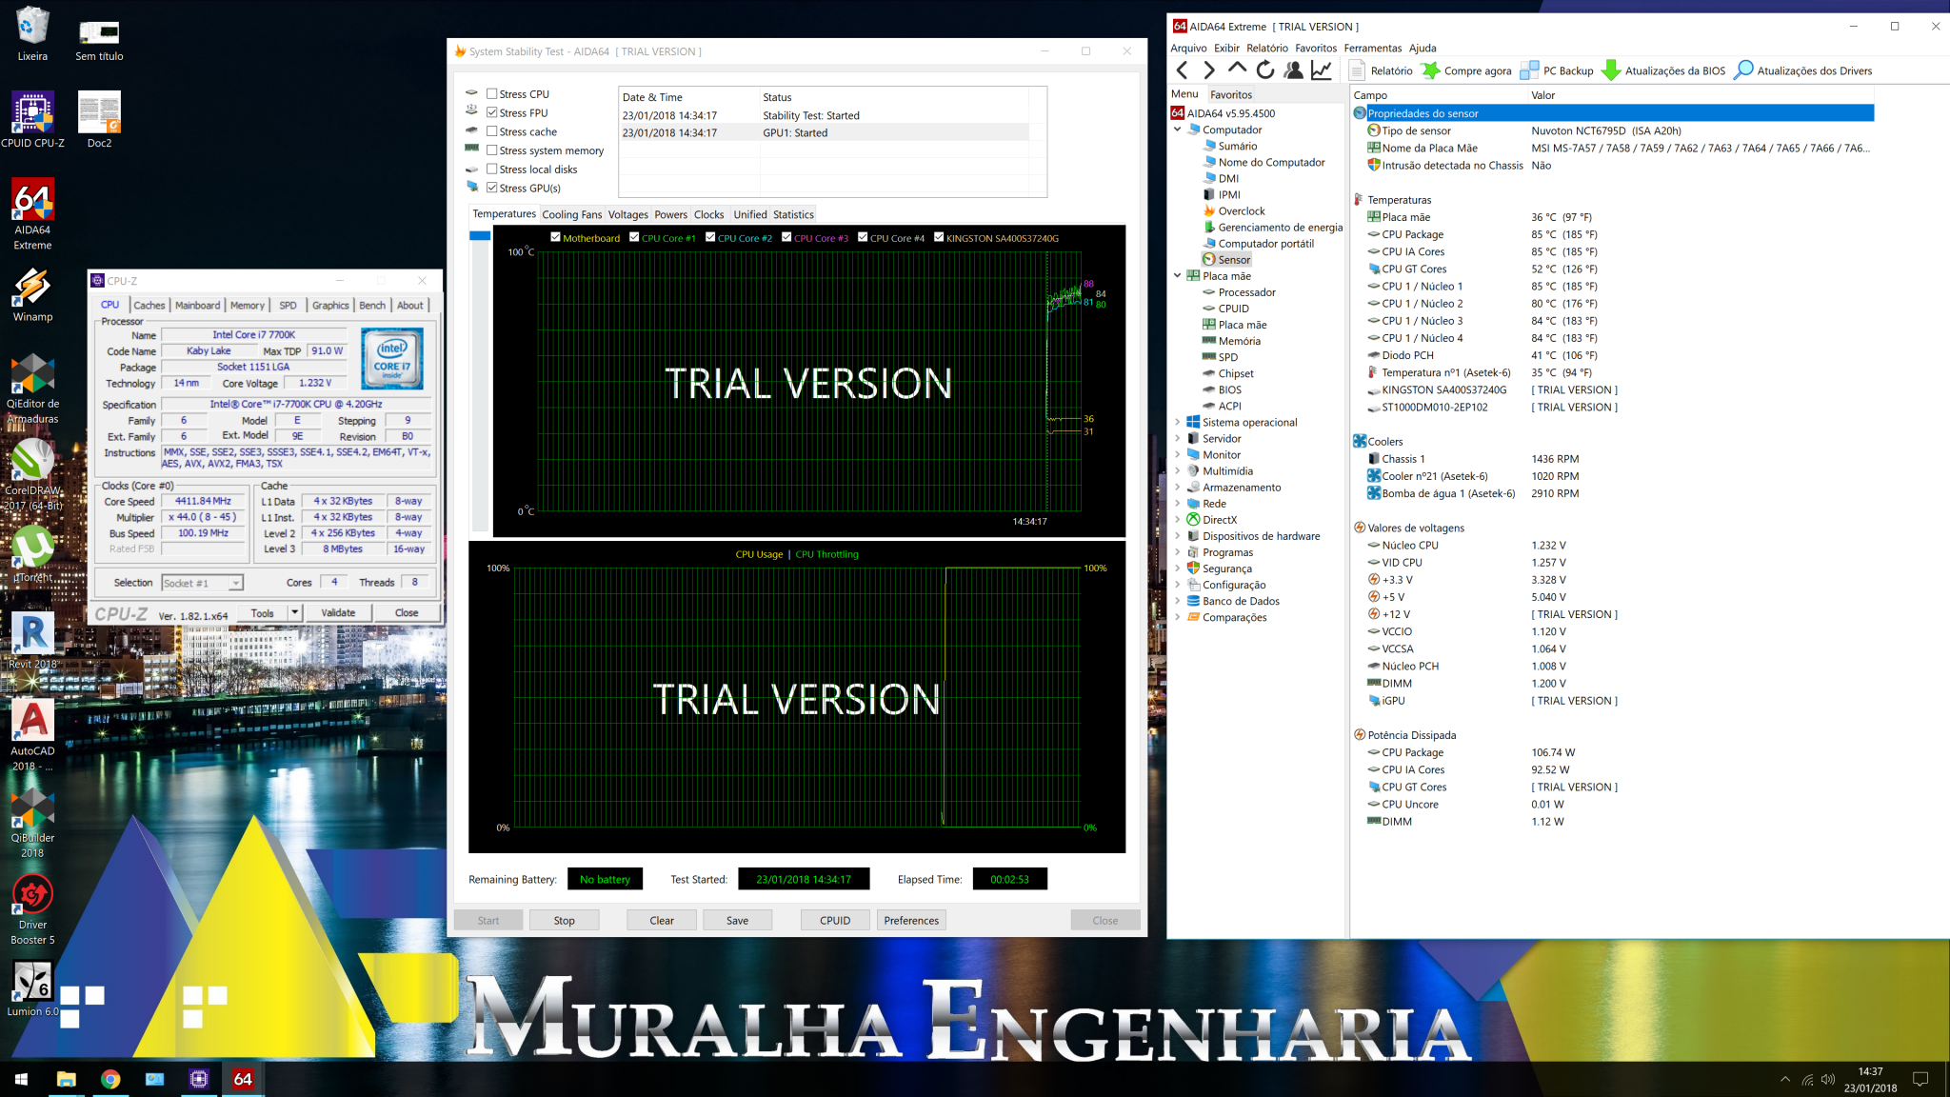Open File Explorer from the taskbar

coord(66,1079)
